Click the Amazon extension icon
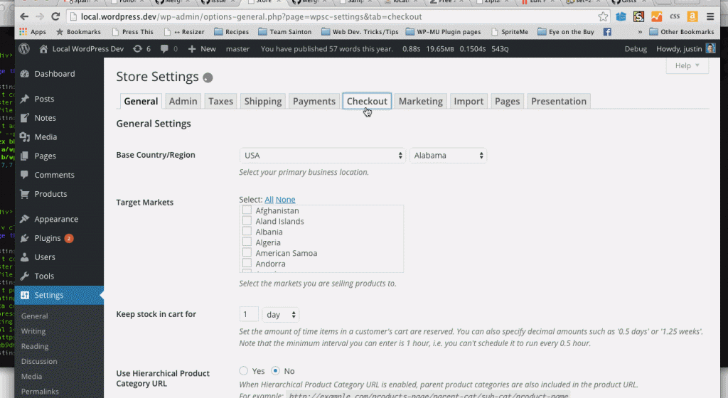Screen dimensions: 728x398 pos(692,16)
